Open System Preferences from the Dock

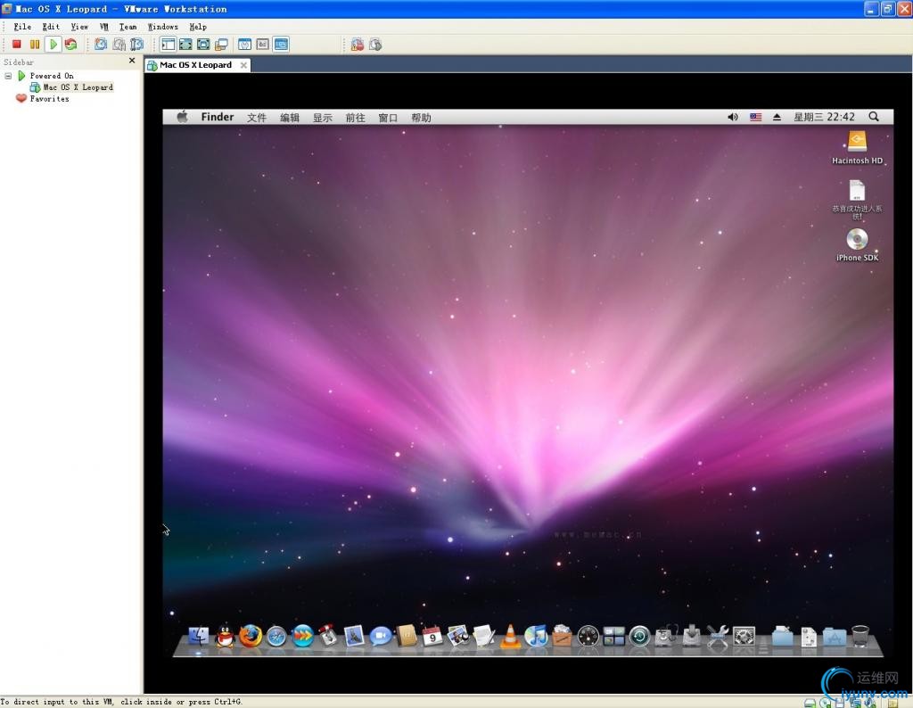744,637
